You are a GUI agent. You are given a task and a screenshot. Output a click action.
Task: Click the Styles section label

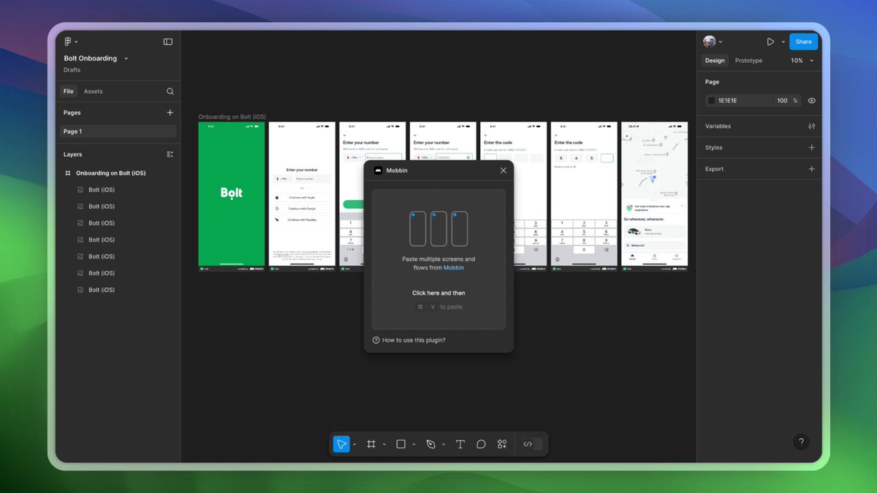click(713, 148)
